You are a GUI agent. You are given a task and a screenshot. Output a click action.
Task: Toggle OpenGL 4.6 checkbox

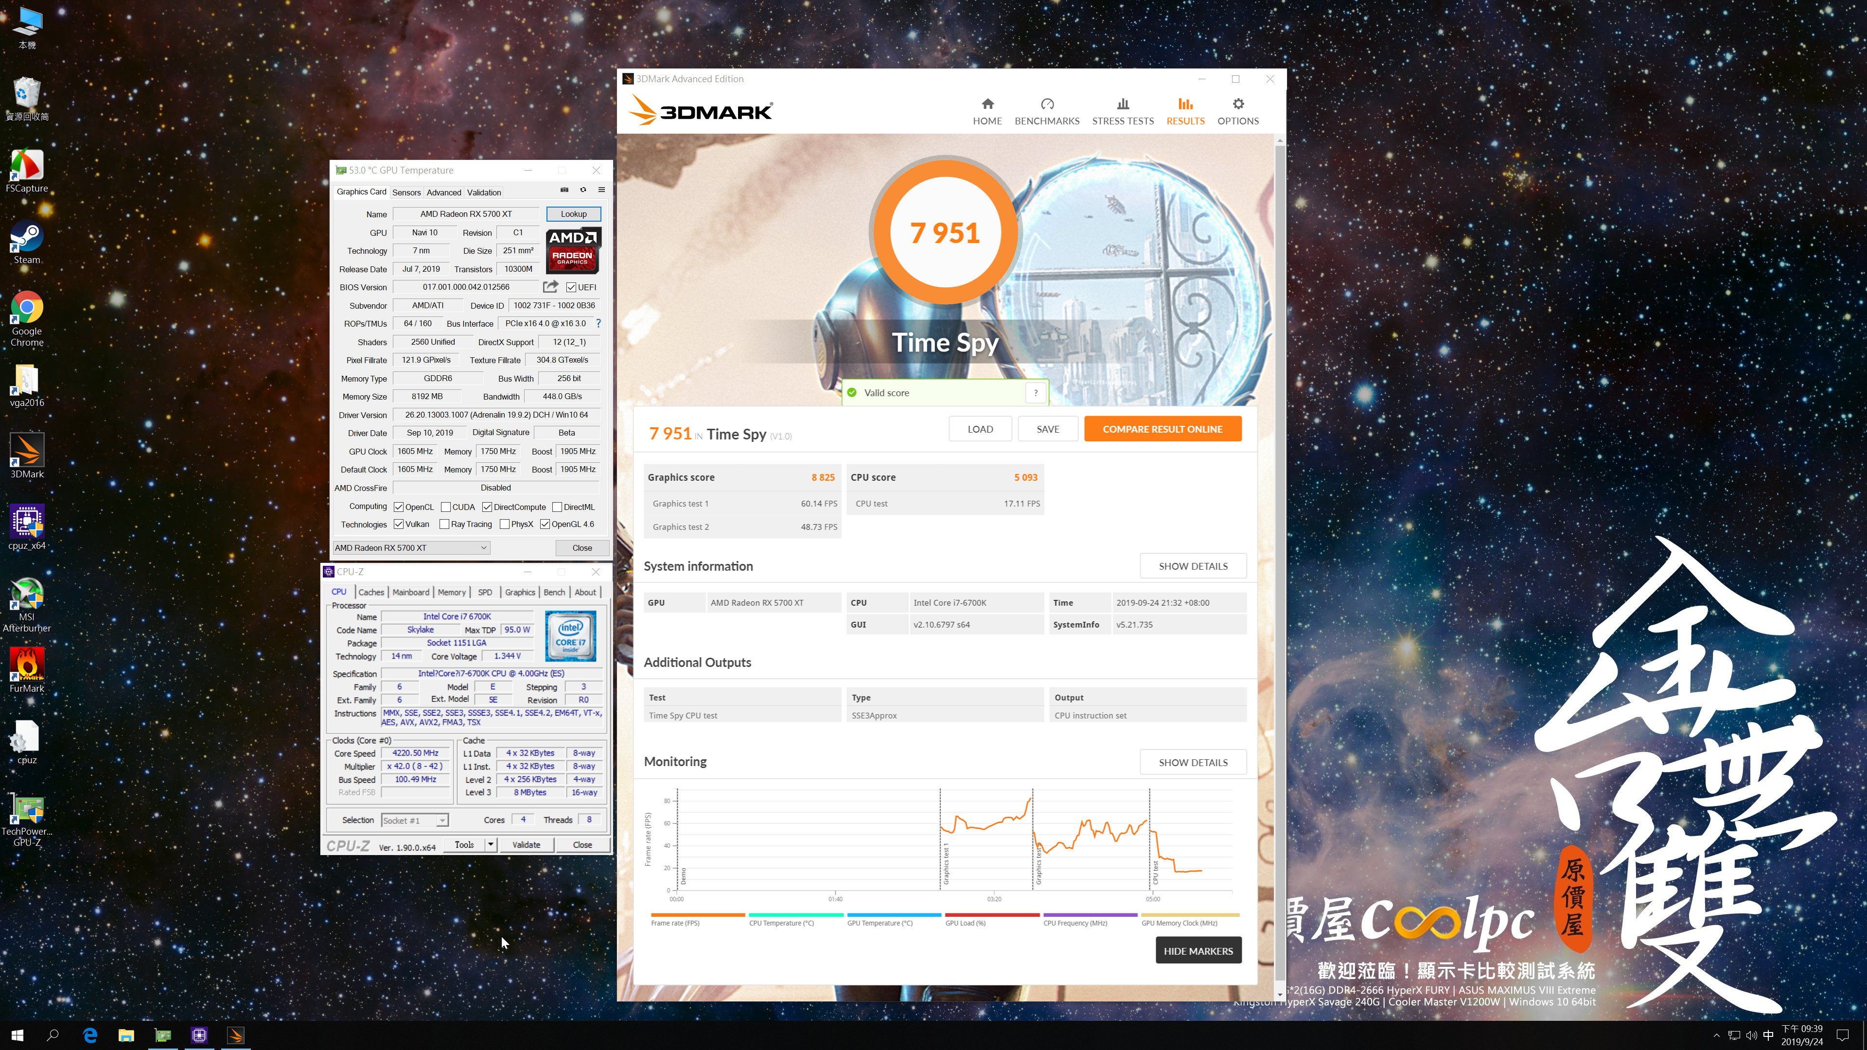tap(545, 524)
